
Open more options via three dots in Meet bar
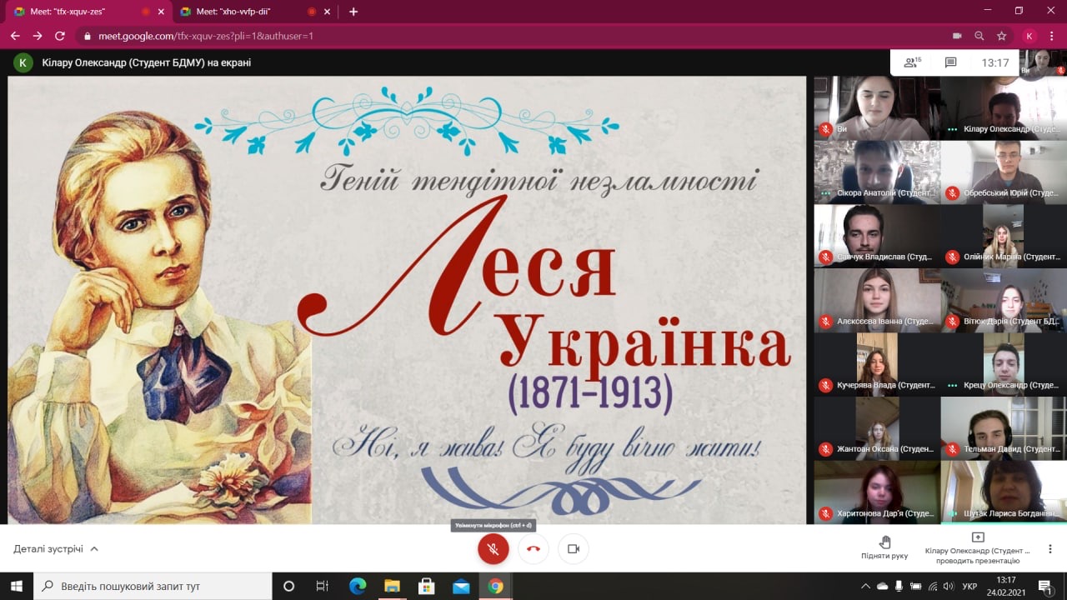(x=1050, y=548)
